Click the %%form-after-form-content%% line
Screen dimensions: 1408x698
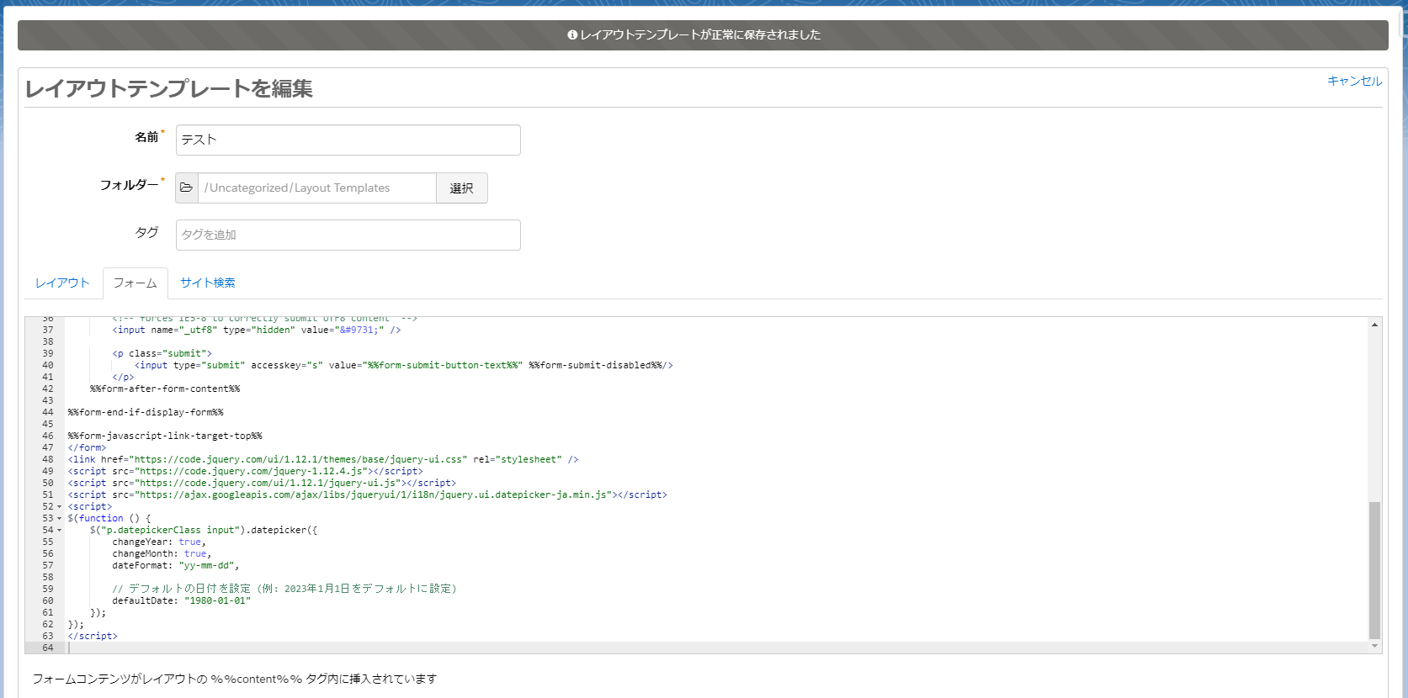pos(165,389)
